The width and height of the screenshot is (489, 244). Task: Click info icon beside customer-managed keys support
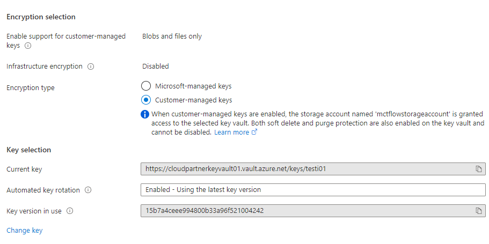(28, 46)
